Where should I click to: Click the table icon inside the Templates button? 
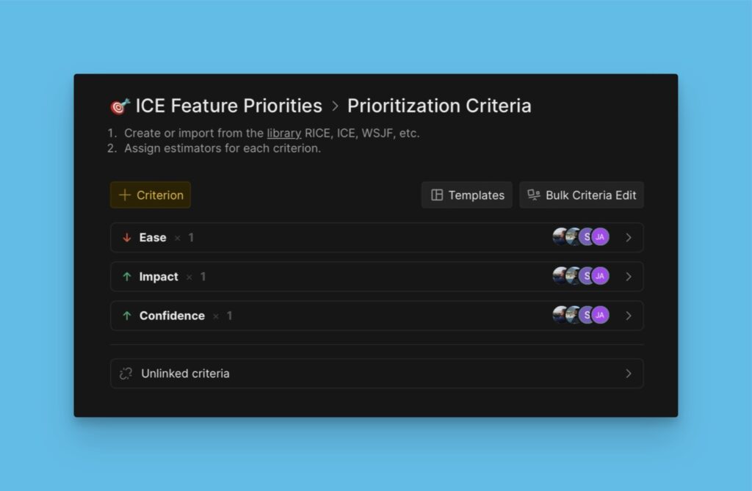coord(437,194)
